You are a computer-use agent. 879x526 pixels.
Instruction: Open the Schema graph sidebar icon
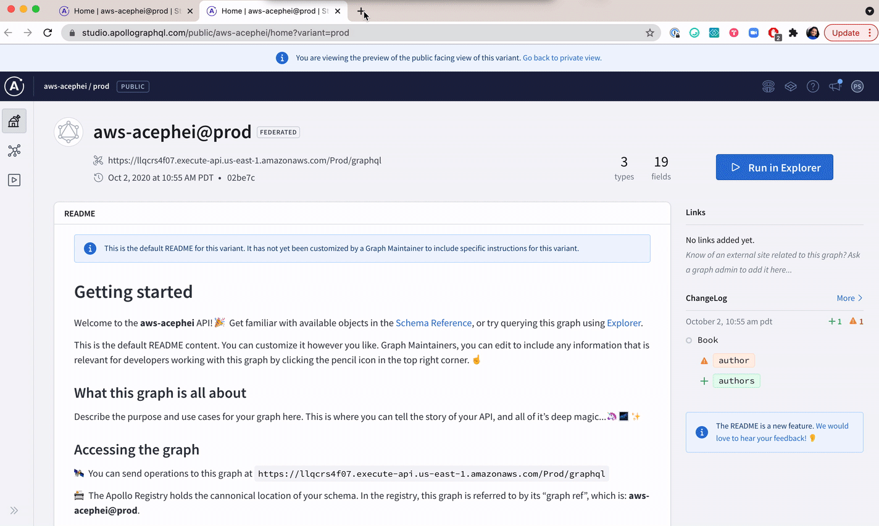14,150
